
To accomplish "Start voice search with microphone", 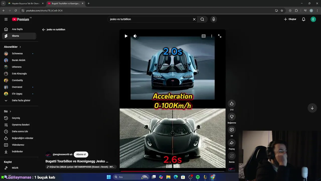I will pos(213,19).
